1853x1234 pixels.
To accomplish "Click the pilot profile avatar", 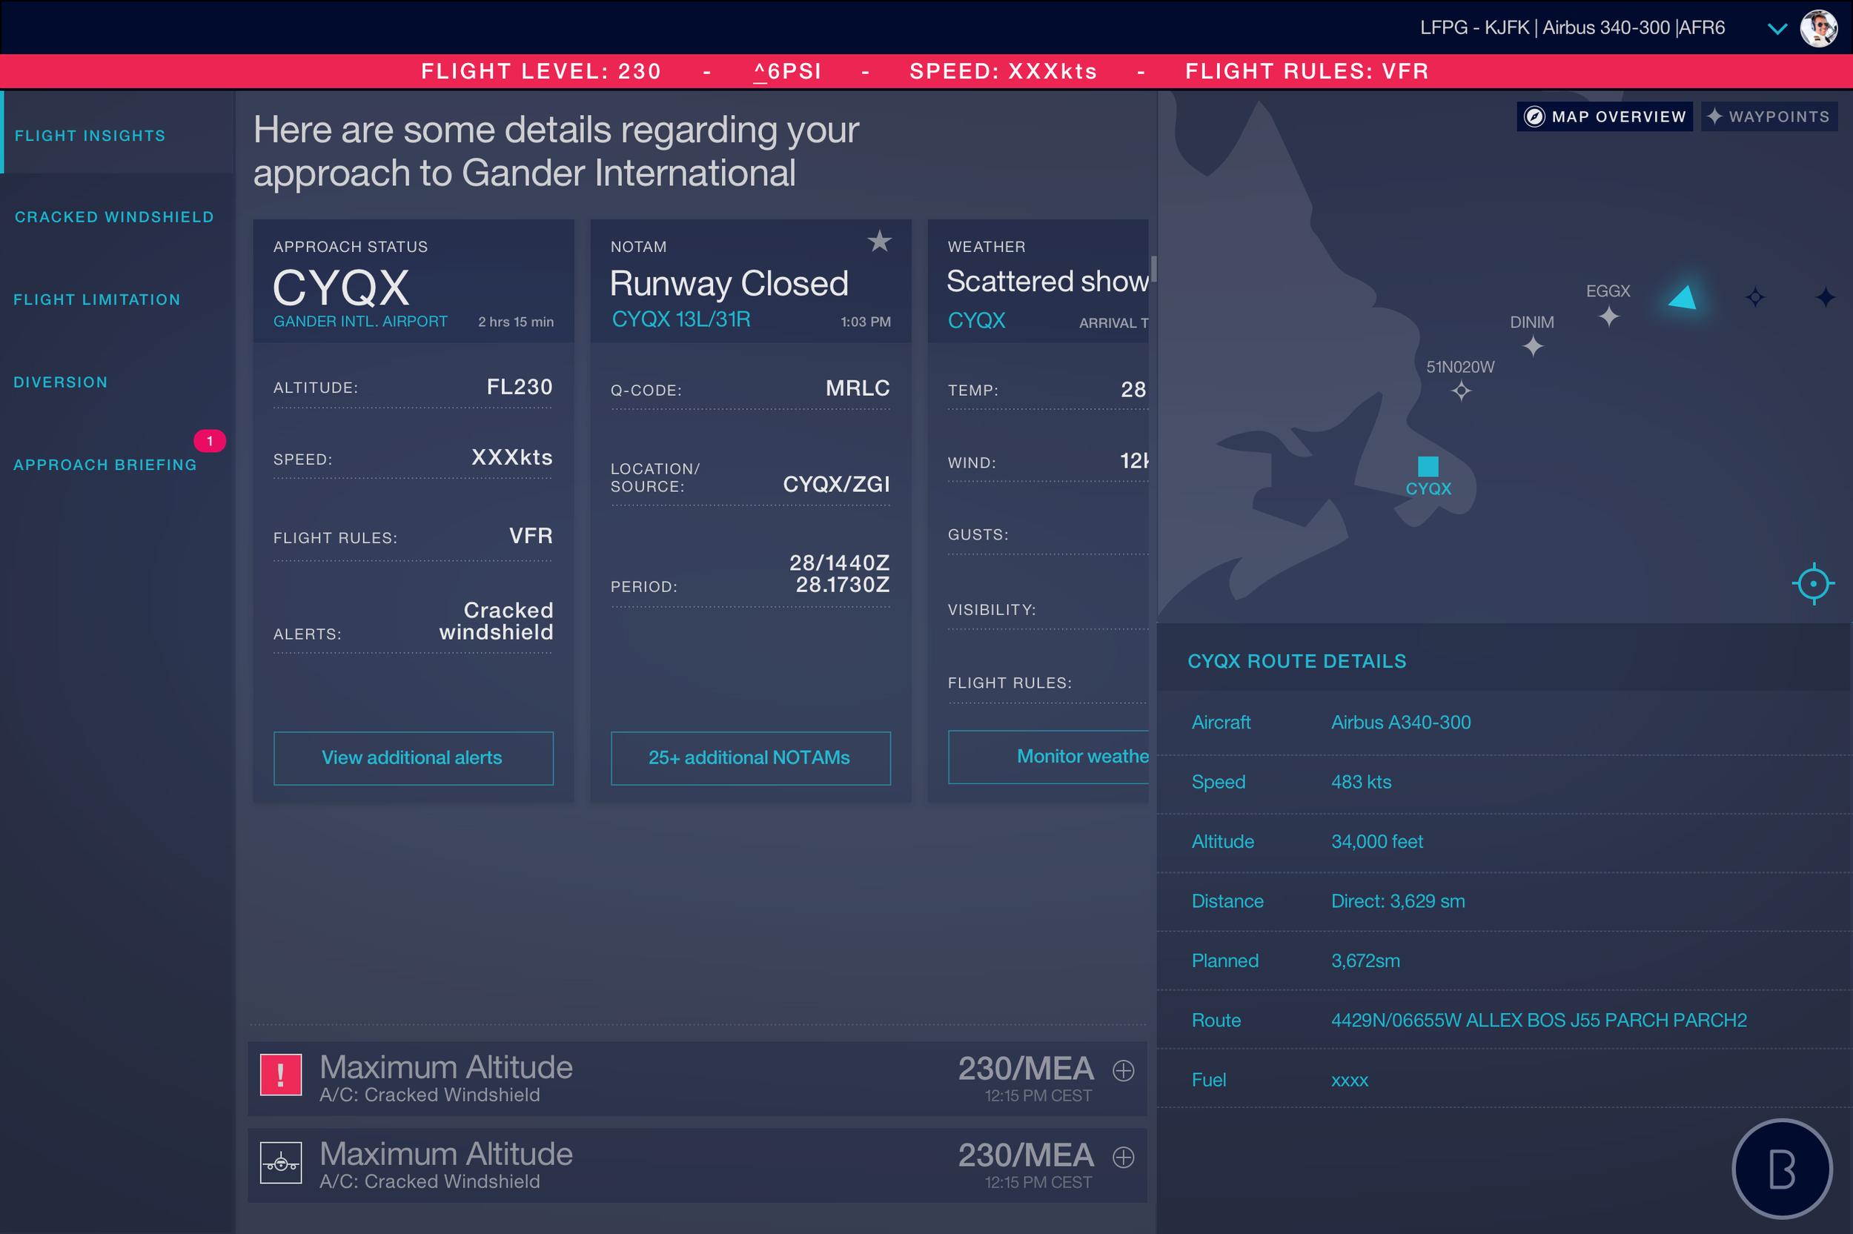I will pos(1818,28).
